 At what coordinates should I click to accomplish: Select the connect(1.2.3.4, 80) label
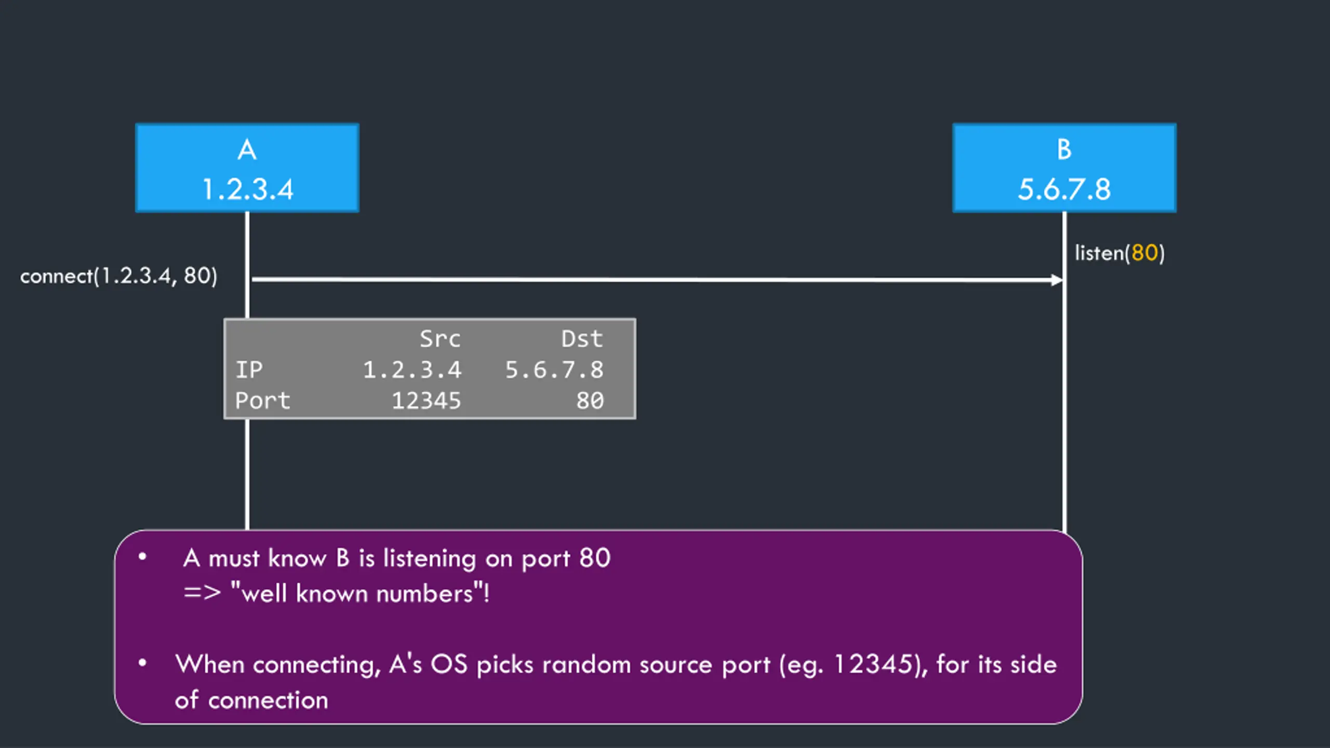(x=118, y=276)
